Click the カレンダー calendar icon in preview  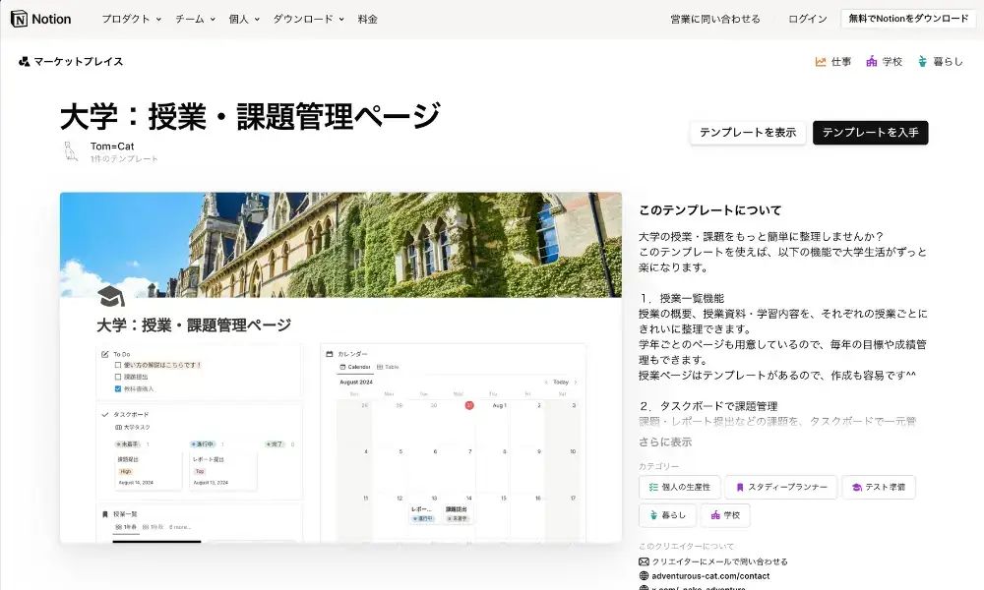330,354
